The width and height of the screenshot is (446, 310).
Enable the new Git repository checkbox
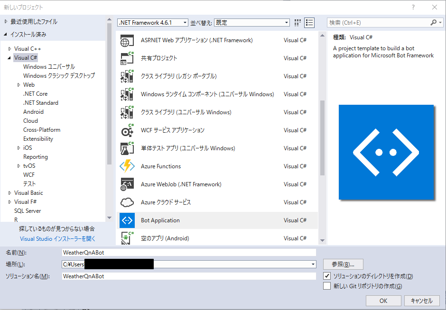pos(327,285)
